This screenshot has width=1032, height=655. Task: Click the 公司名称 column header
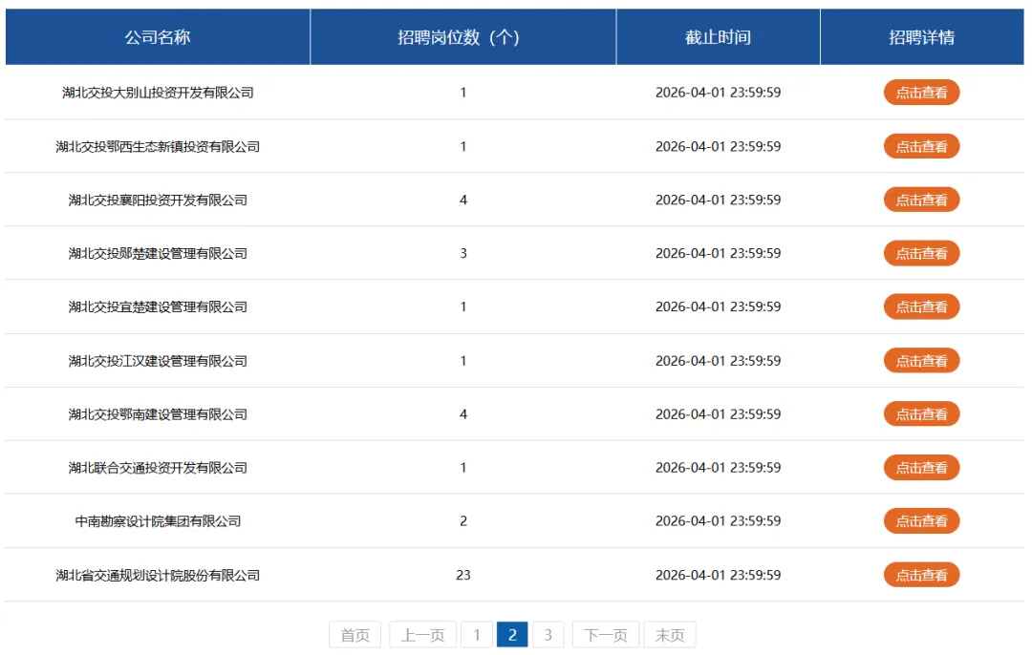coord(158,37)
